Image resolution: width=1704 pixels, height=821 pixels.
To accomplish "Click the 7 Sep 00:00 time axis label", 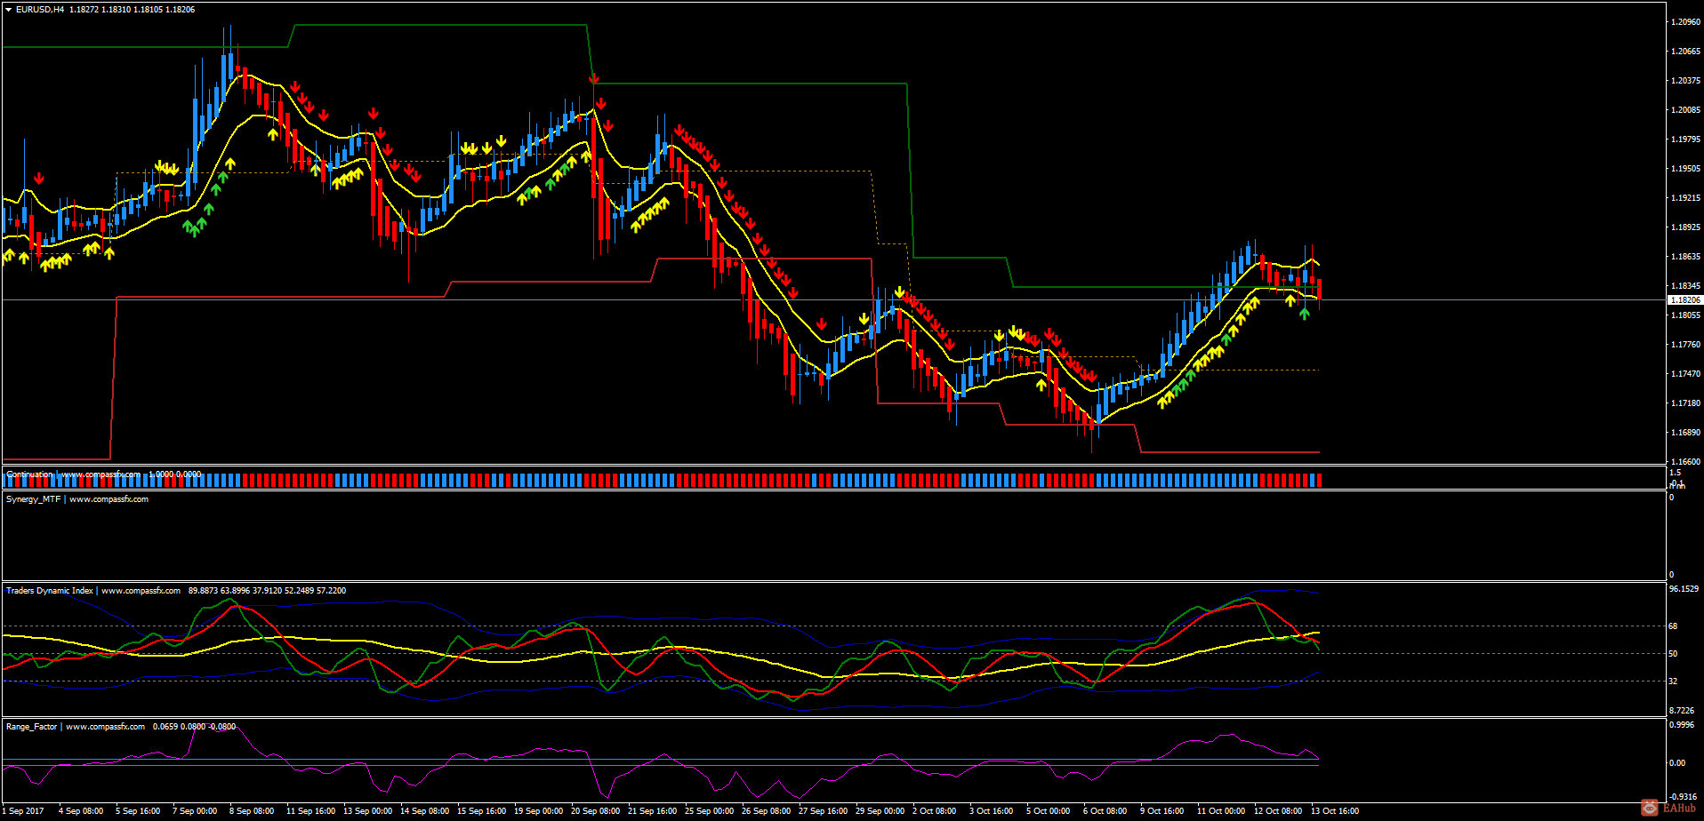I will (195, 811).
